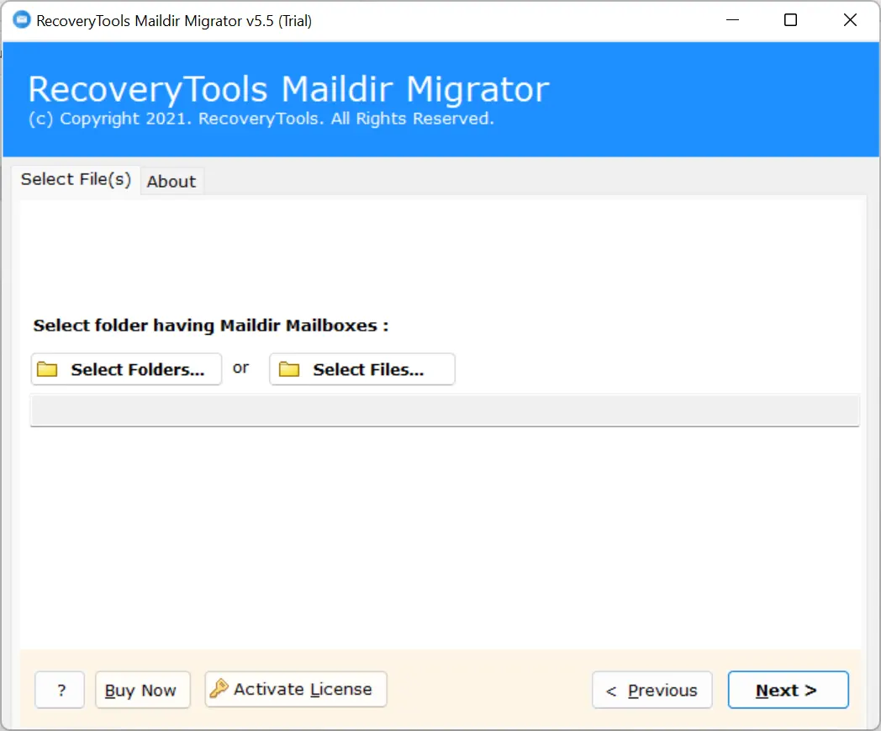Click the window title bar text
The width and height of the screenshot is (881, 731).
point(174,21)
